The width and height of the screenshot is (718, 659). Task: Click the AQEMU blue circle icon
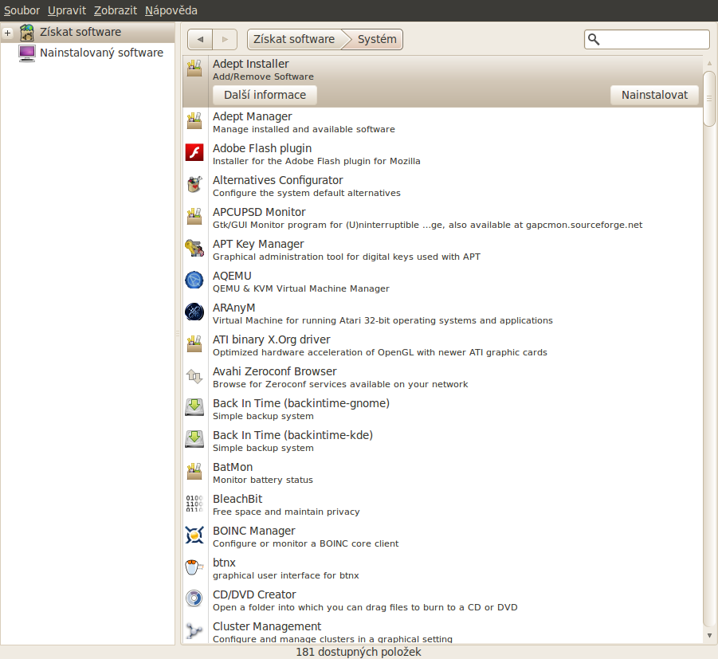194,280
